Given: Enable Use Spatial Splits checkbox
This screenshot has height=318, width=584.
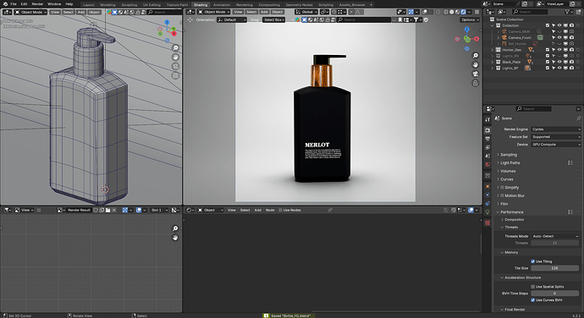Looking at the screenshot, I should coord(532,287).
